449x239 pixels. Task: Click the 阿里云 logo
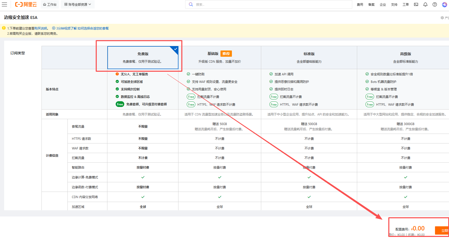pos(26,4)
